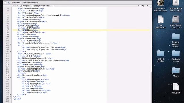Click the modeltype string line
Screen dimensions: 184x103
[x=35, y=80]
